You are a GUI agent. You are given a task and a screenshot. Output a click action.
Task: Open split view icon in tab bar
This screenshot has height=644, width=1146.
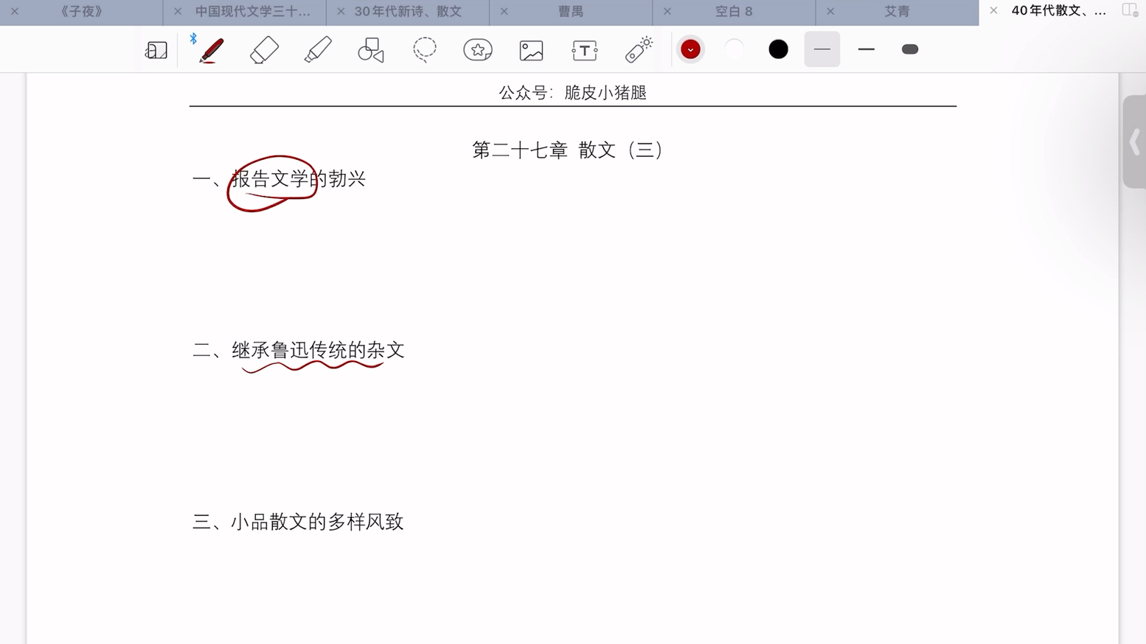tap(1129, 10)
